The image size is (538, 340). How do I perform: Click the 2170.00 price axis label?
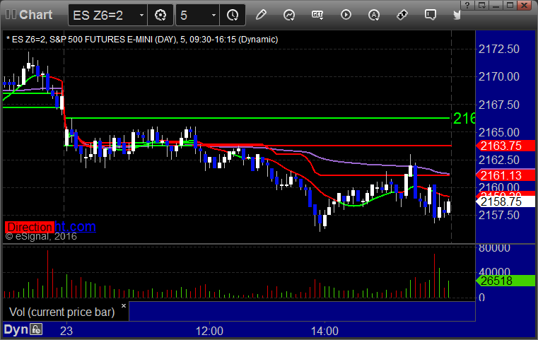pyautogui.click(x=499, y=76)
